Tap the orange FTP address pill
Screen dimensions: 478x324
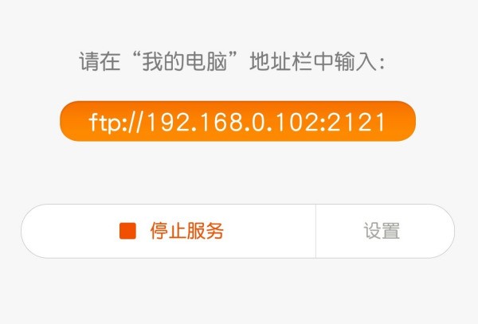237,121
